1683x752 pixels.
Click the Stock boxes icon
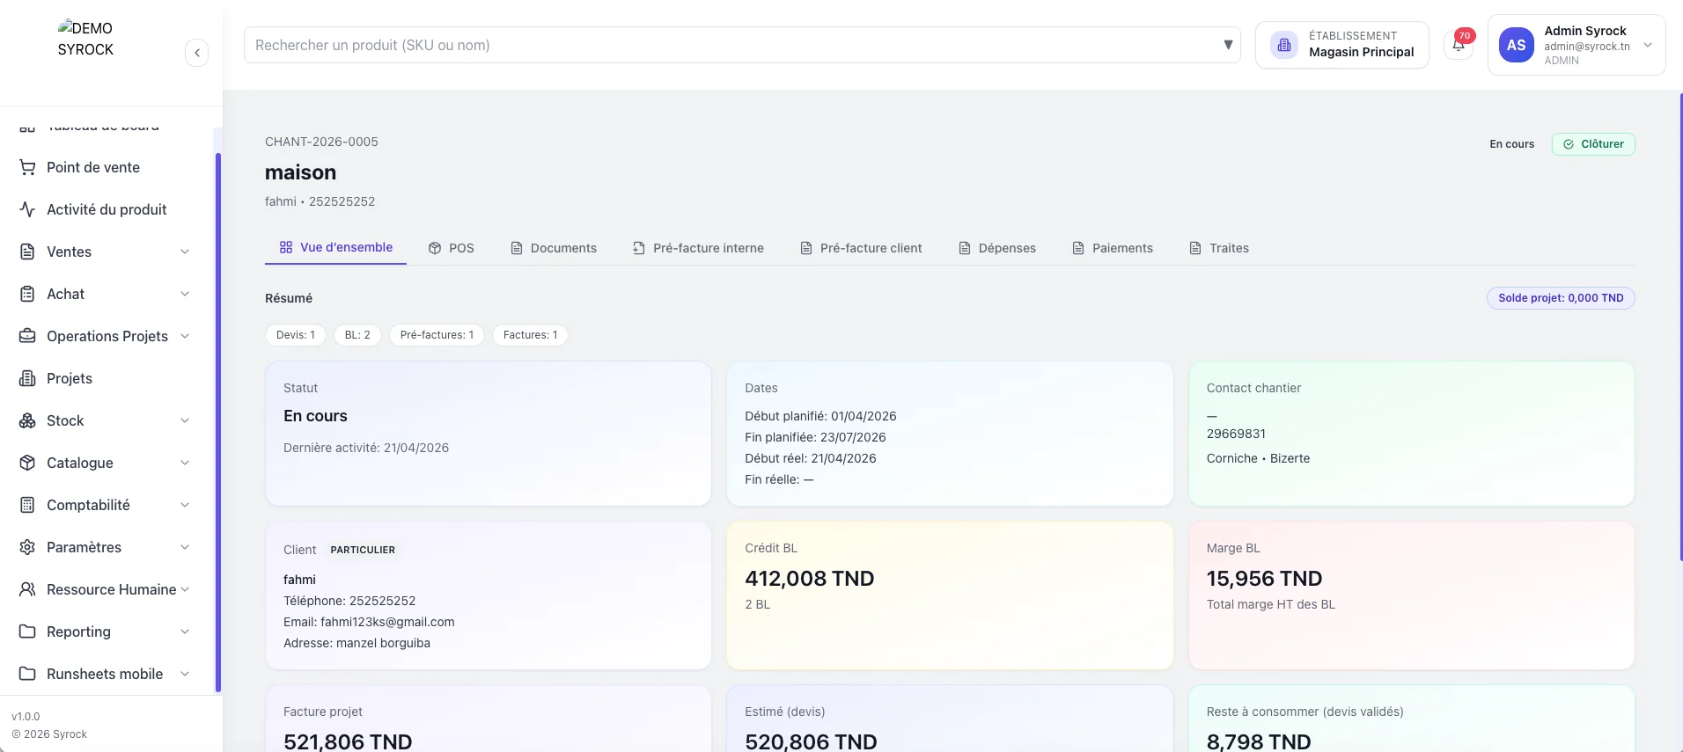pyautogui.click(x=27, y=420)
